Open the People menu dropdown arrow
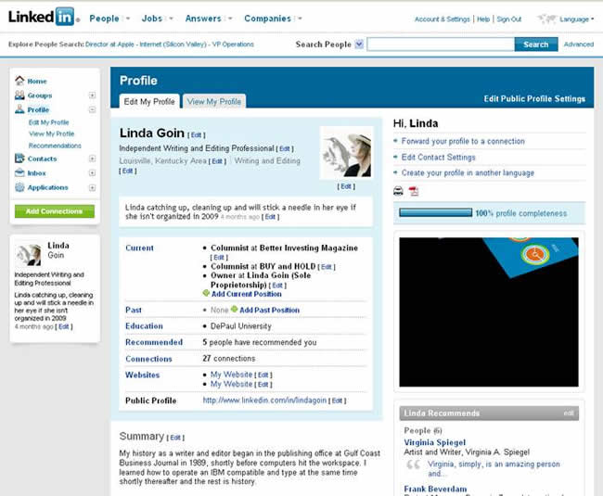Image resolution: width=603 pixels, height=496 pixels. 128,19
